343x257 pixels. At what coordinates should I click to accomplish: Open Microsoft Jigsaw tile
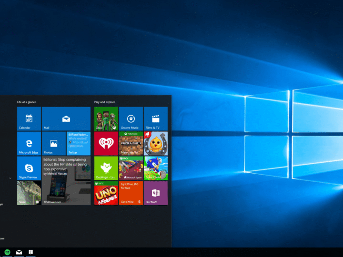point(131,168)
